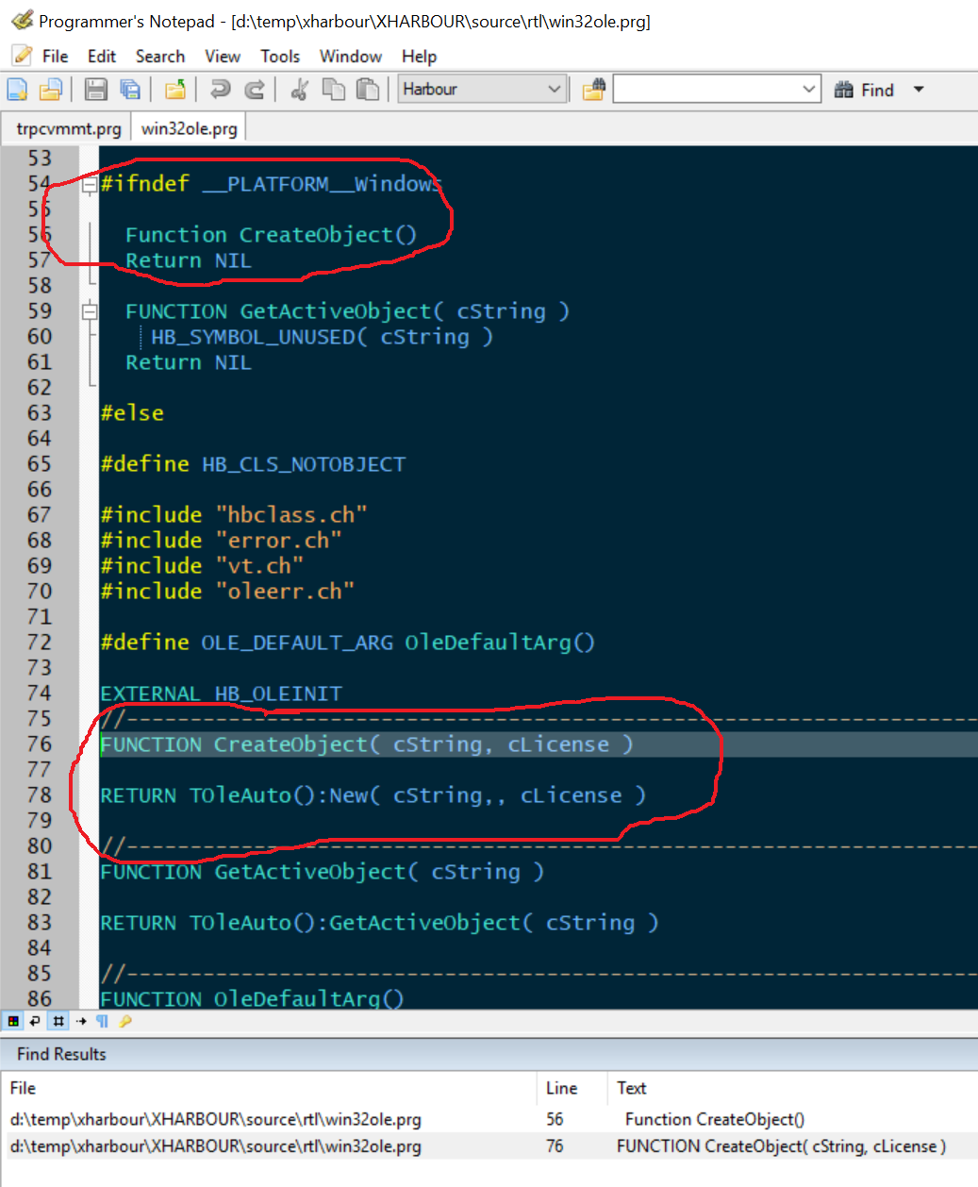Click the 'HB_SYMBOL_UNUSED( cString )' line
The width and height of the screenshot is (978, 1187).
322,337
